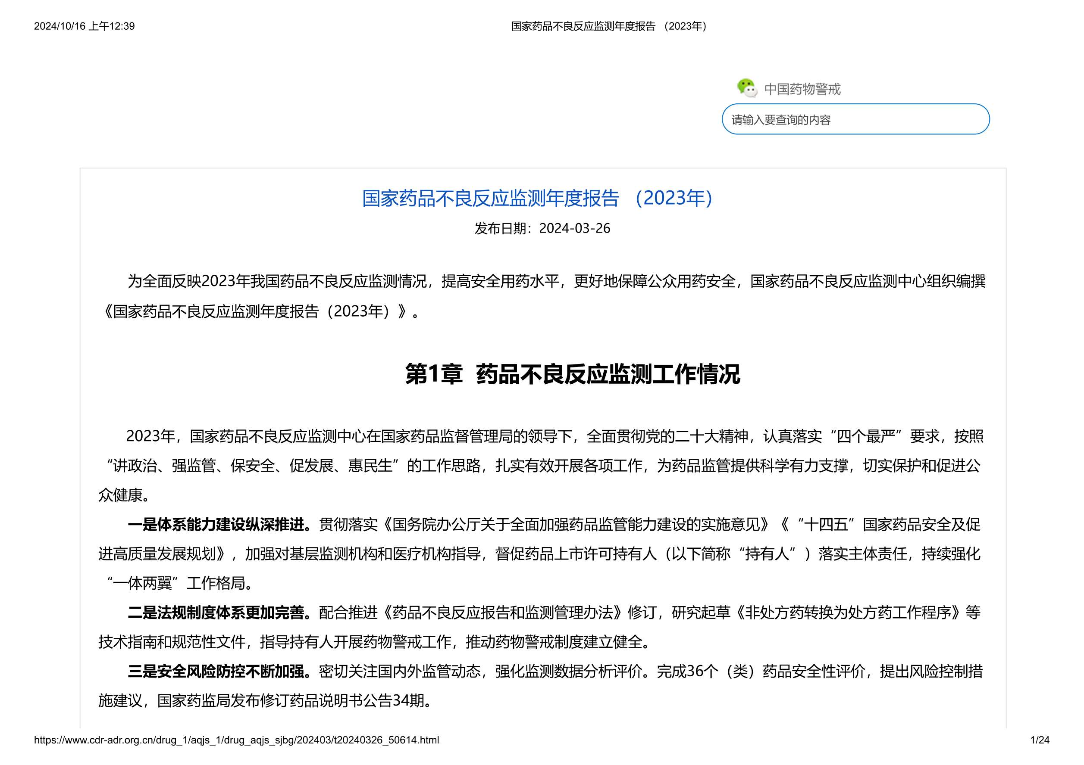Click the 1/24 page number indicator
1084x765 pixels.
coord(1040,740)
